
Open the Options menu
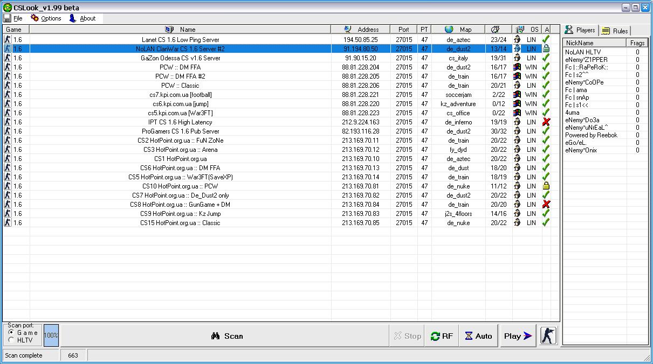point(46,18)
